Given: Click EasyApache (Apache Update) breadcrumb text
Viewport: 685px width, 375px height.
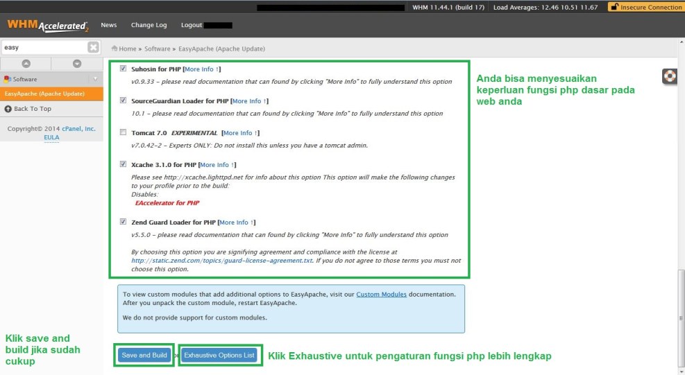Looking at the screenshot, I should (x=221, y=49).
